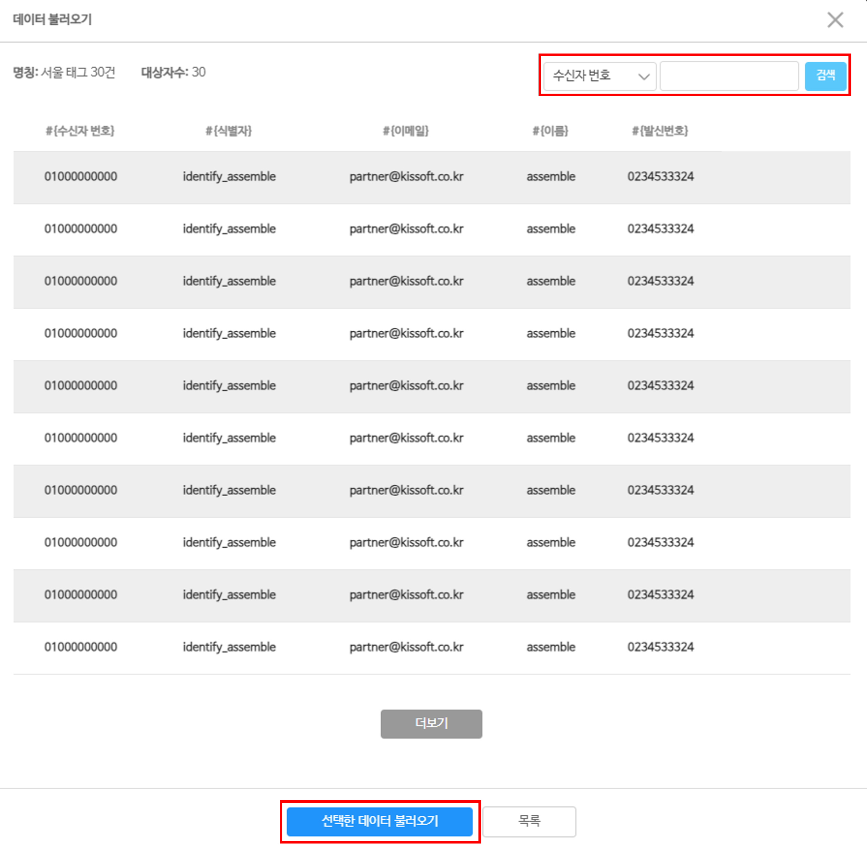Click the dialog title 데이터 불러오기
Viewport: 867px width, 849px height.
[x=52, y=20]
